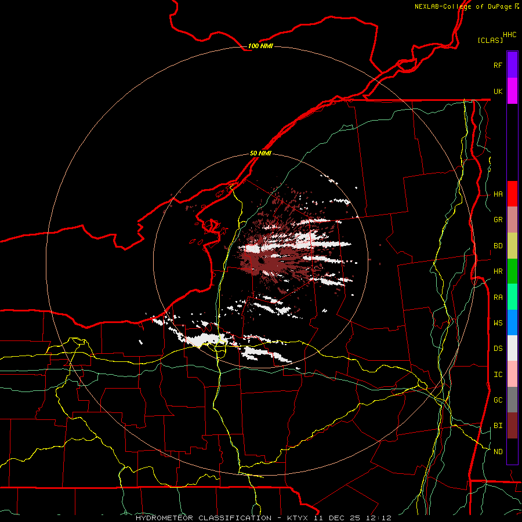The image size is (522, 522).
Task: Click the GR legend label
Action: coord(498,220)
